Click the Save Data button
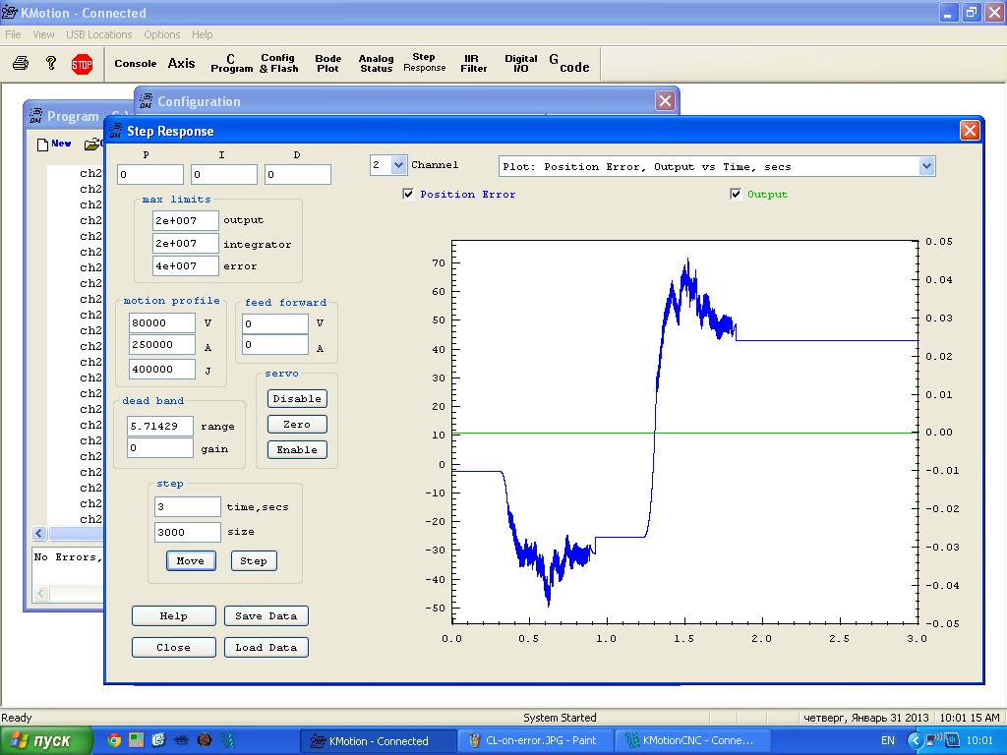This screenshot has height=755, width=1007. [x=267, y=616]
